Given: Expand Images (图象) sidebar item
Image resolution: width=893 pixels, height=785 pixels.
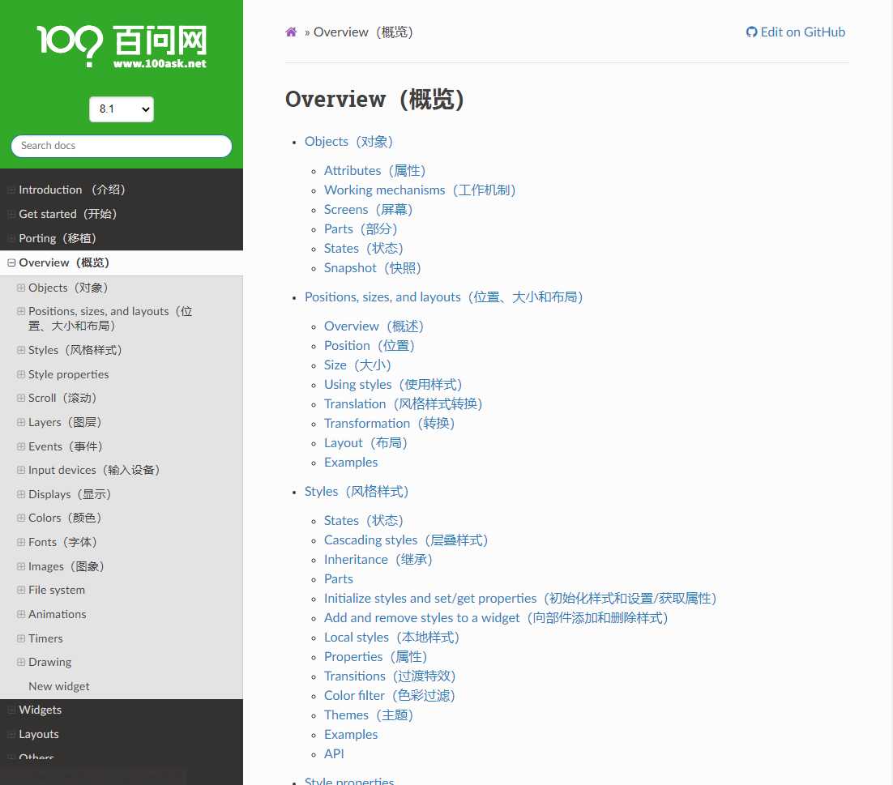Looking at the screenshot, I should coord(21,566).
